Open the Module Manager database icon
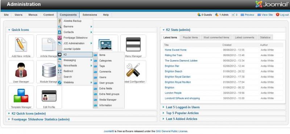The height and width of the screenshot is (134, 290). click(x=49, y=72)
